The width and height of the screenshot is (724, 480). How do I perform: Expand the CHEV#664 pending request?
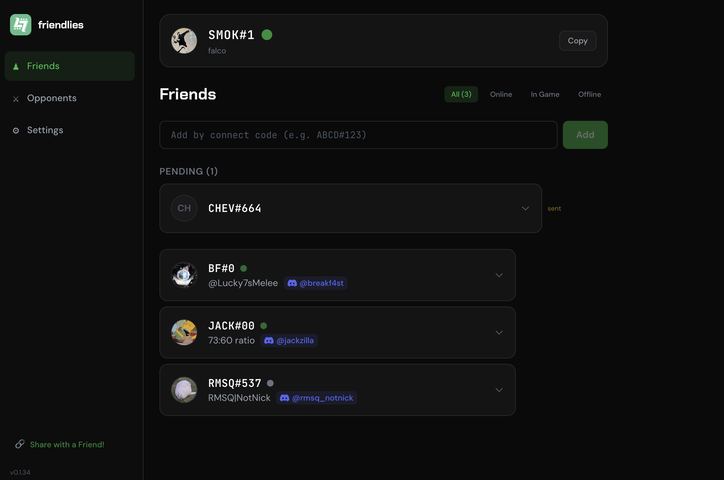[525, 209]
